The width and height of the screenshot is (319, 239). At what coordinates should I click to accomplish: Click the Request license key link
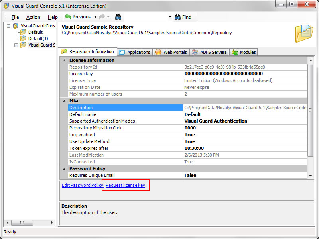(x=125, y=185)
